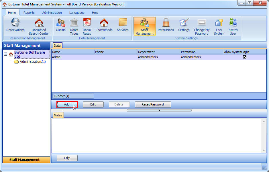Open the Room Rates panel
This screenshot has height=172, width=269.
87,25
